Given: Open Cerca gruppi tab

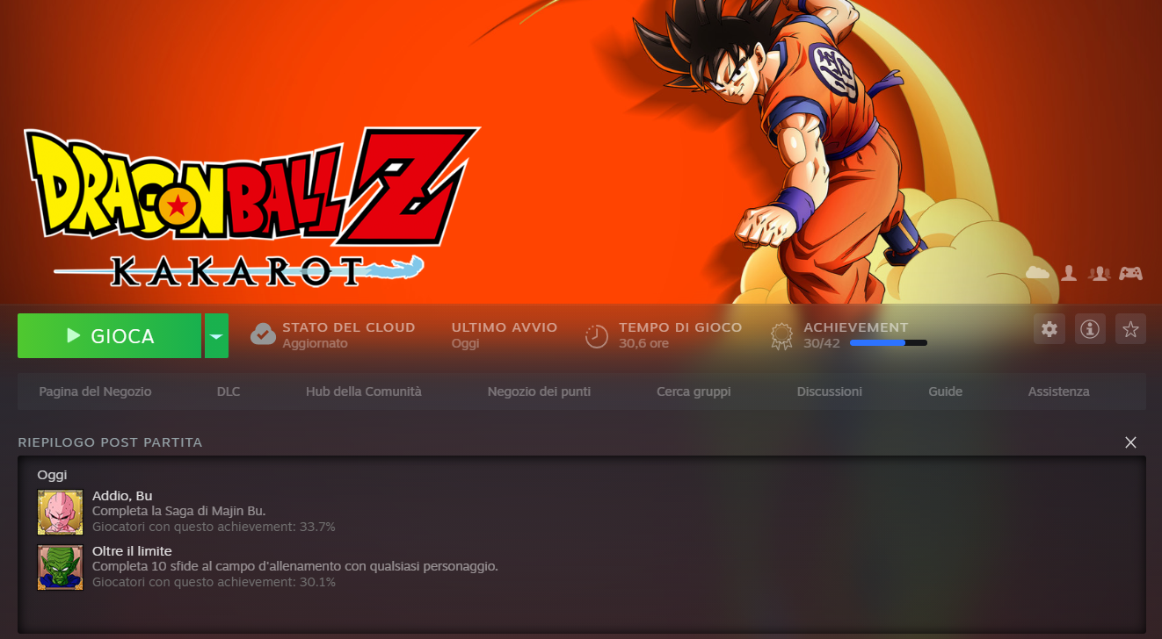Looking at the screenshot, I should [694, 391].
